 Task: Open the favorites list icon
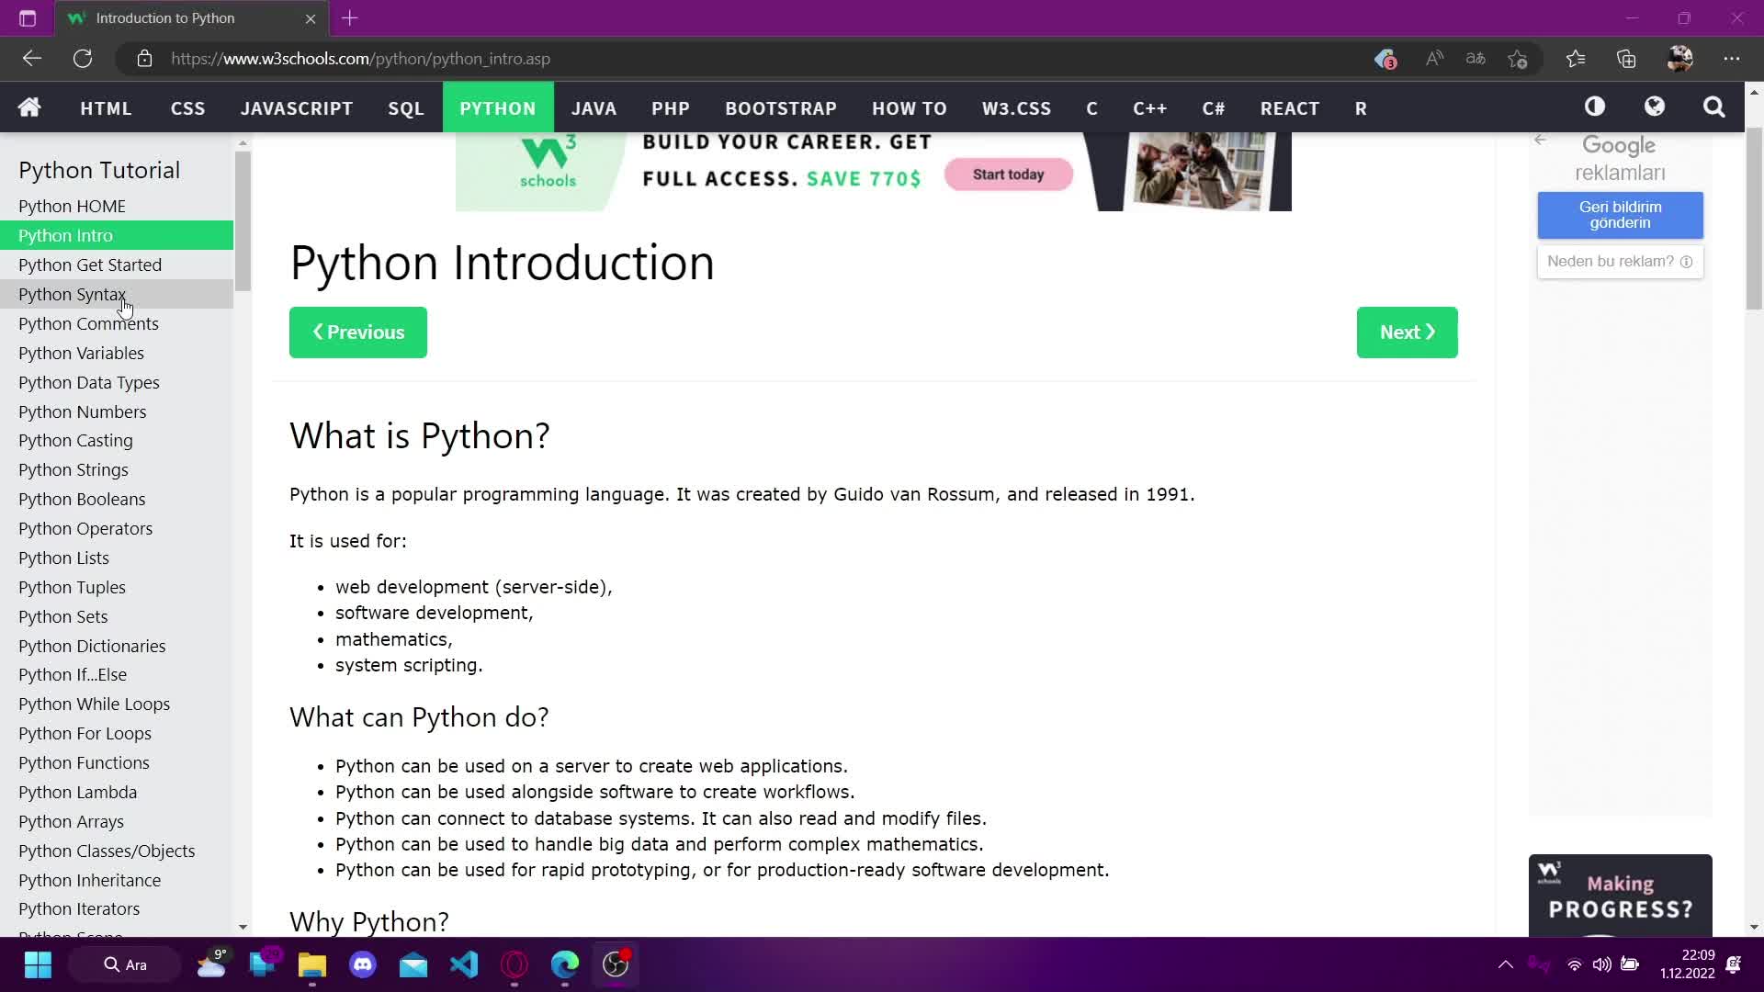coord(1576,59)
